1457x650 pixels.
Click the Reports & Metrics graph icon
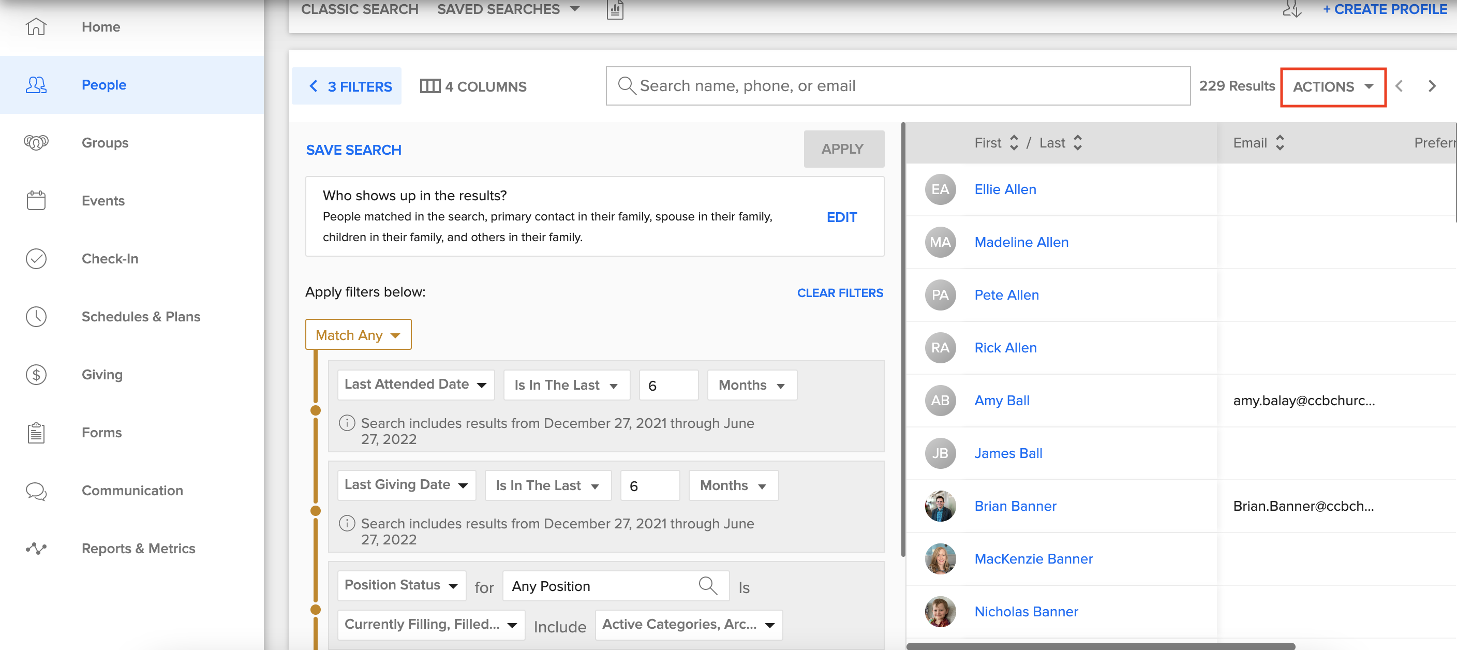(36, 548)
